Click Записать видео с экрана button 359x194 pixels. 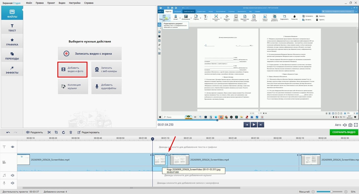coord(90,53)
